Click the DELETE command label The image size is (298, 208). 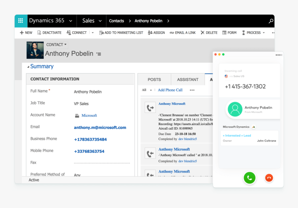[211, 33]
